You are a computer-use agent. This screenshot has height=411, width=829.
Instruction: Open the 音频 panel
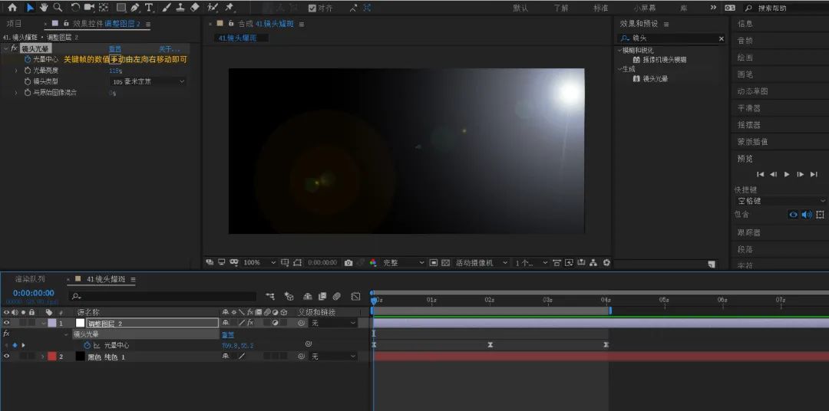click(745, 41)
